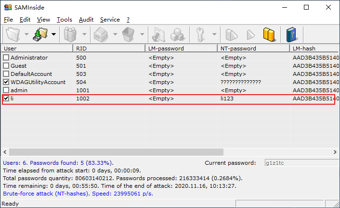Minimize the SAMInside window
This screenshot has height=208, width=340.
[285, 7]
